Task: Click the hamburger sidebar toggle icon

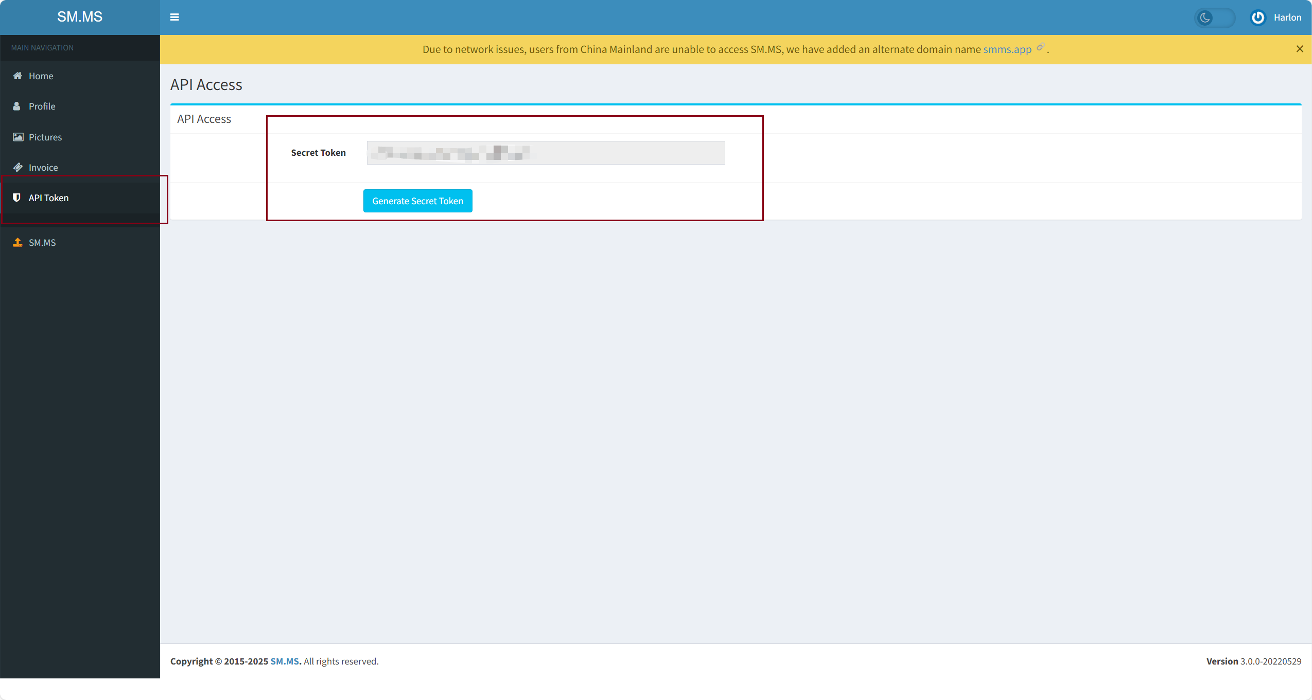Action: (174, 17)
